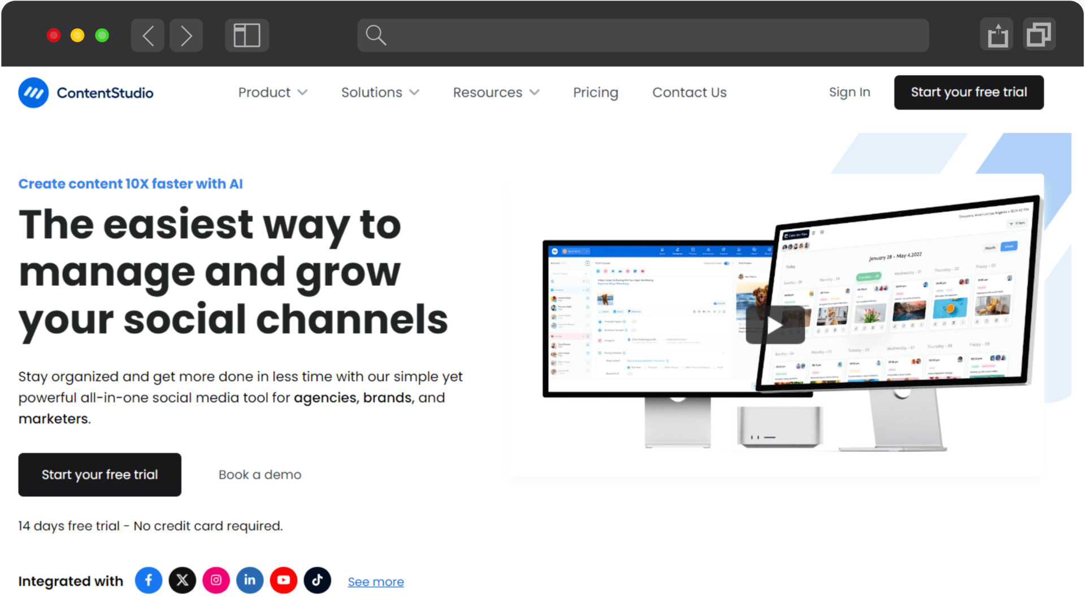Click the ContentStudio logo icon
The image size is (1085, 610).
[x=33, y=93]
